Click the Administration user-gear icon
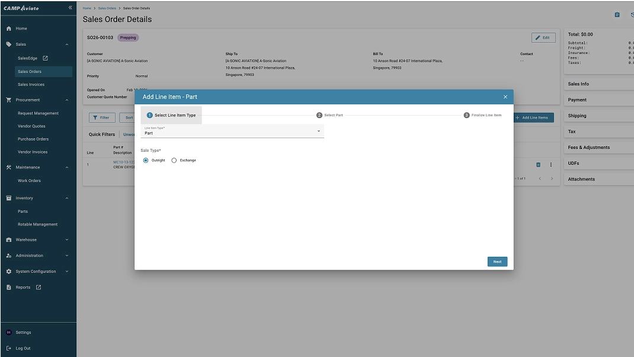 tap(9, 256)
